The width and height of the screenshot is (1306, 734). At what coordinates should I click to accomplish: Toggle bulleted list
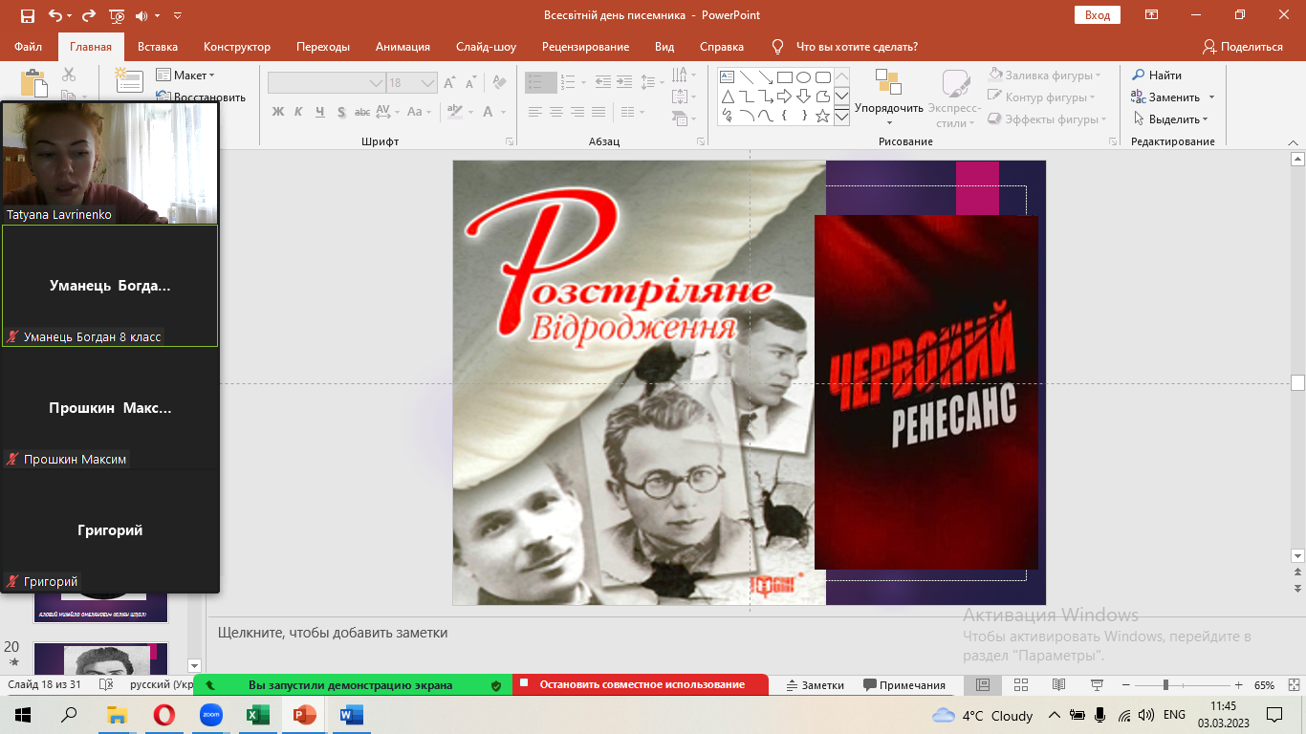click(x=540, y=83)
